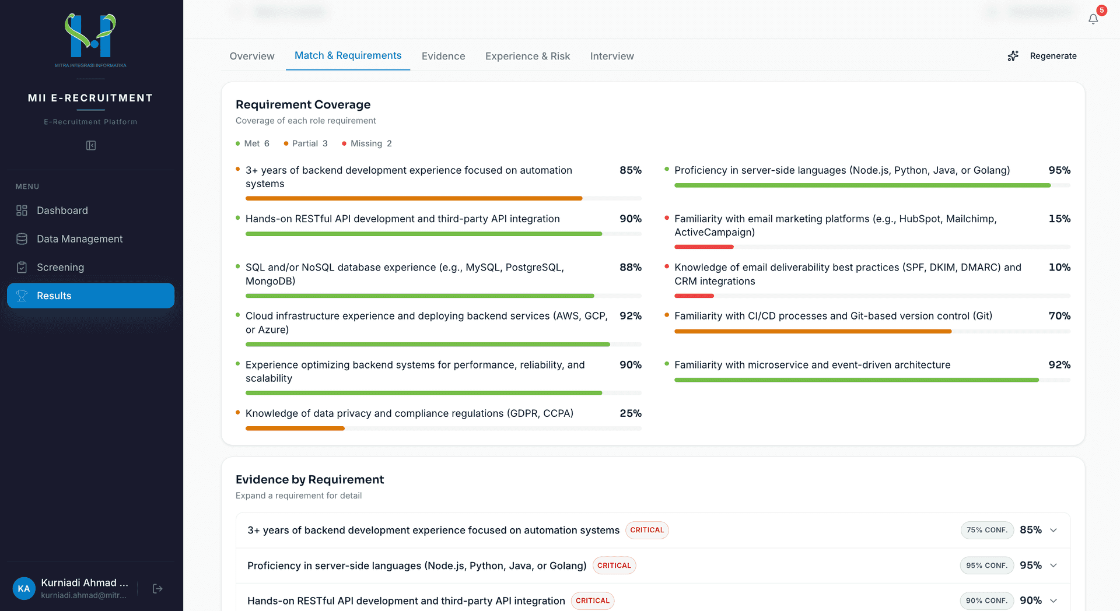
Task: Click the Dashboard grid icon
Action: click(x=22, y=210)
